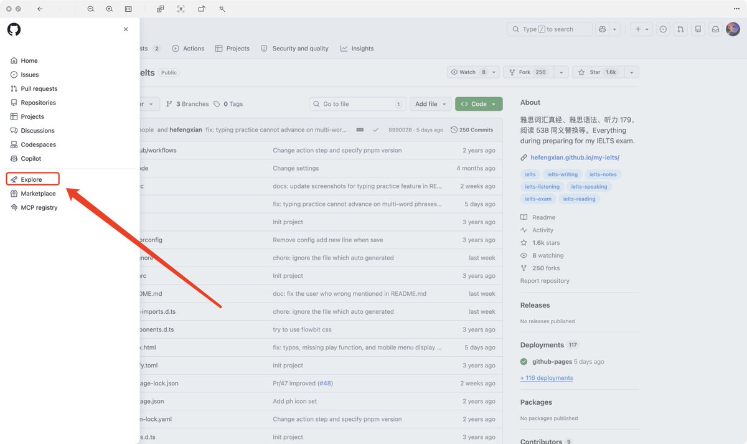Open the 250 forks link

tap(540, 268)
